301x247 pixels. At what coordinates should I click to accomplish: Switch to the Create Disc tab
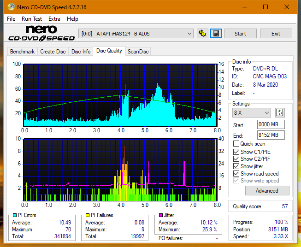pos(53,52)
